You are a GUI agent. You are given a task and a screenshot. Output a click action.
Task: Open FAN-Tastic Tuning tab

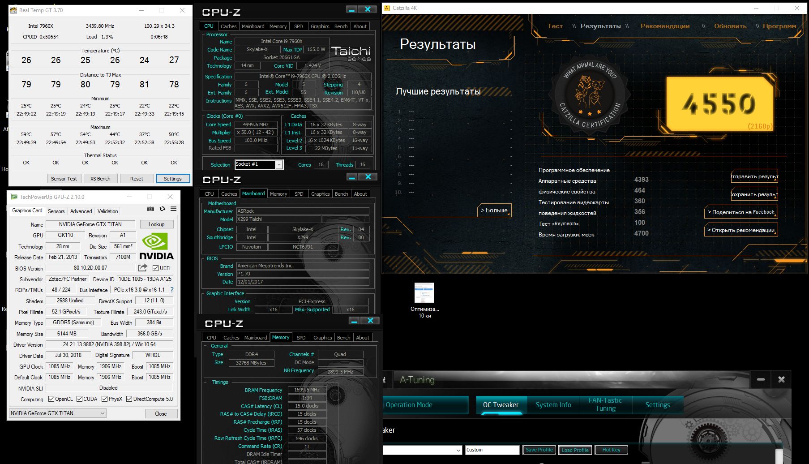click(605, 404)
